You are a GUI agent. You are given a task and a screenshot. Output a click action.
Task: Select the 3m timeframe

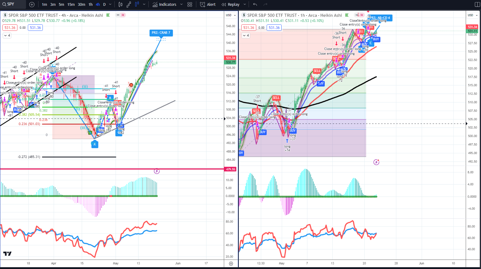[x=53, y=5]
